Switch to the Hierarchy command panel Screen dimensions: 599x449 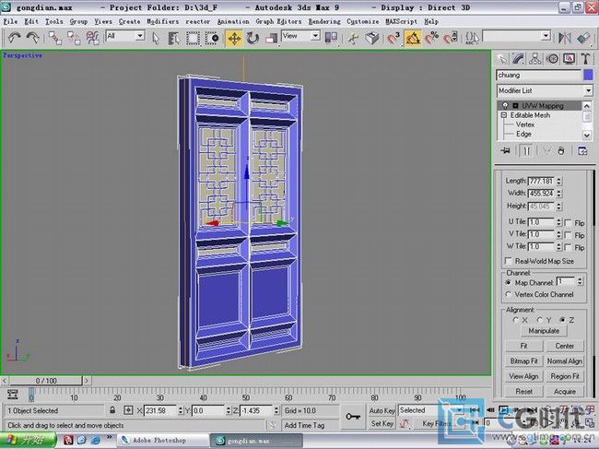coord(535,59)
